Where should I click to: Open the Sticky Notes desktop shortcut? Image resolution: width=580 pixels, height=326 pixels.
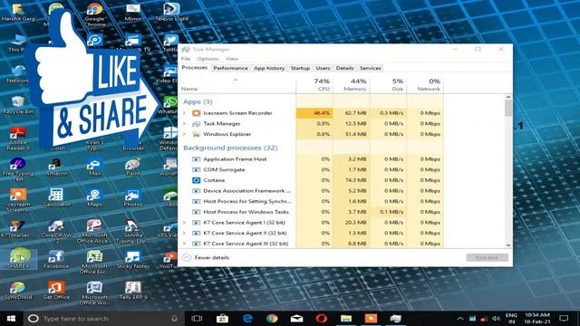[133, 259]
